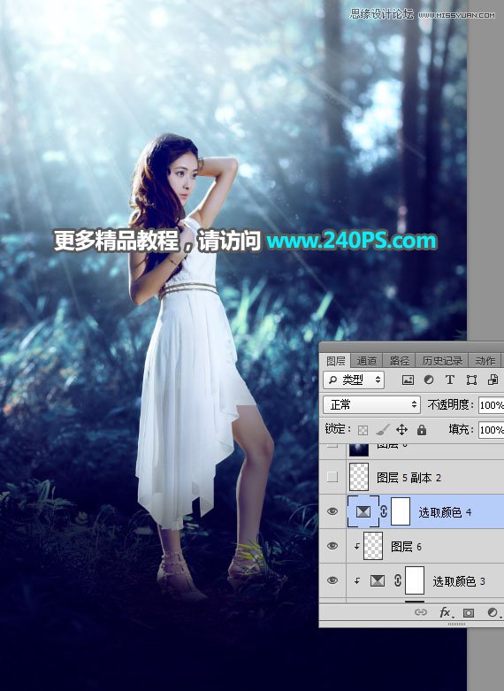The height and width of the screenshot is (691, 504).
Task: Hide the 选取颜色 4 layer
Action: [332, 511]
